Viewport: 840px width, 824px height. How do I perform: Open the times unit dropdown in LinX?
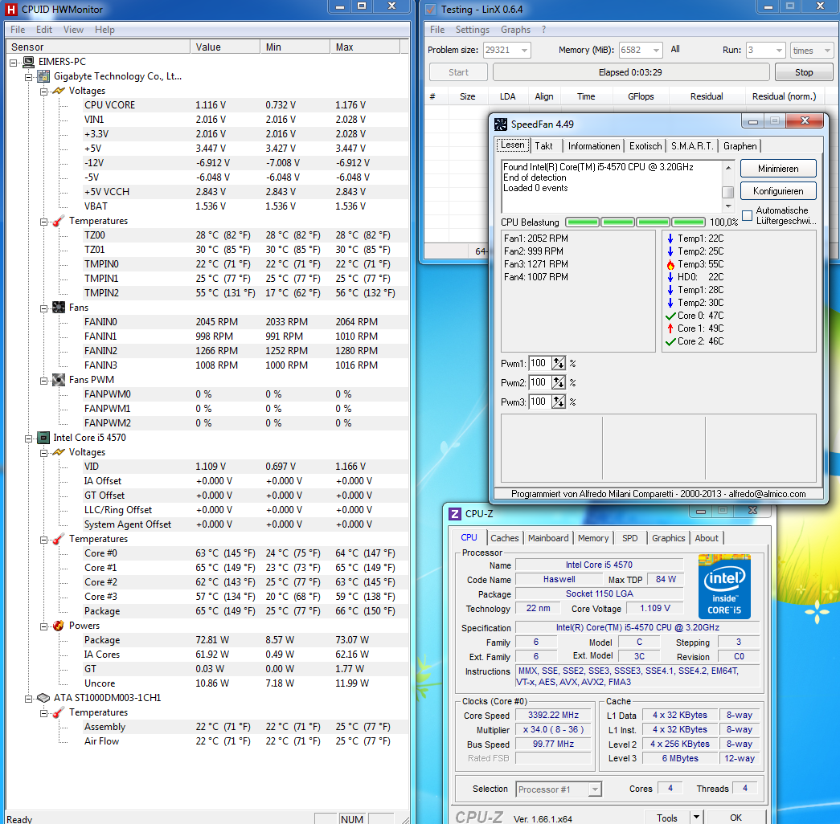coord(828,51)
